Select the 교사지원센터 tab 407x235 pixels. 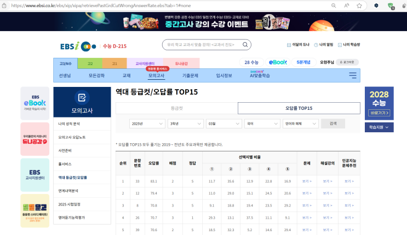145,63
